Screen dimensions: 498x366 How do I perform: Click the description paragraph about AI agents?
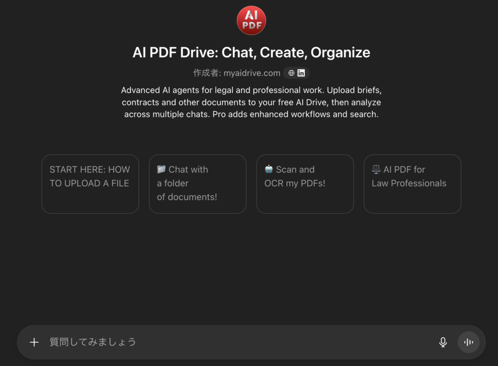[x=251, y=103]
